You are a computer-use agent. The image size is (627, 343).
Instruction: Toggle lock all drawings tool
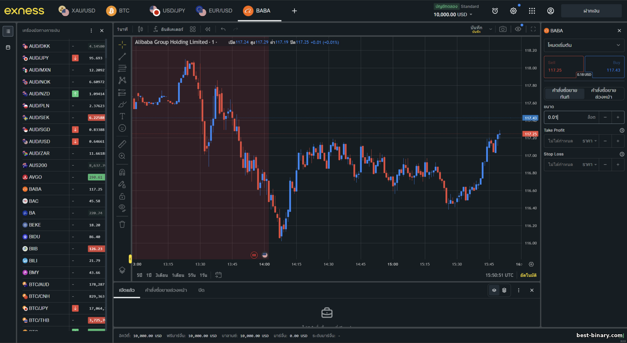click(x=122, y=196)
